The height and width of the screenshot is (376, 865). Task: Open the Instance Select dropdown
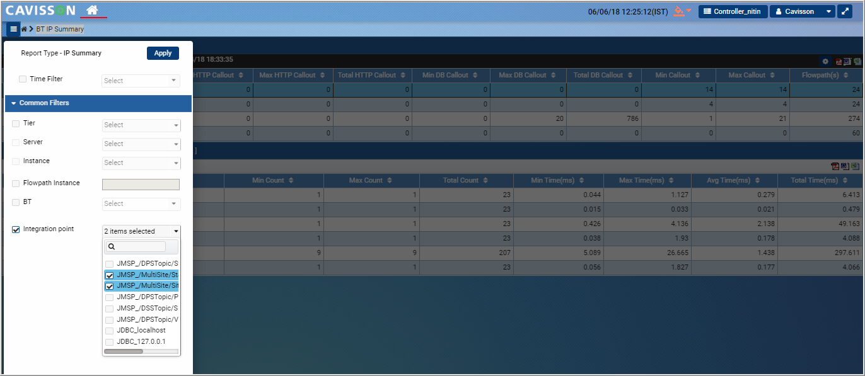point(141,162)
